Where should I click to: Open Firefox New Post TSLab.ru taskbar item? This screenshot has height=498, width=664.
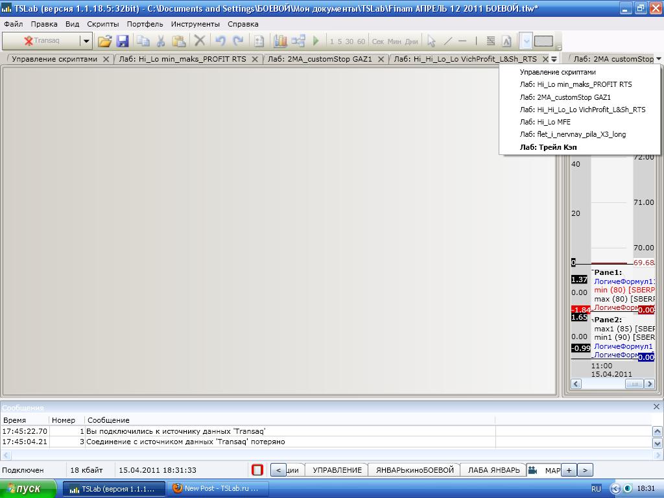[x=218, y=489]
